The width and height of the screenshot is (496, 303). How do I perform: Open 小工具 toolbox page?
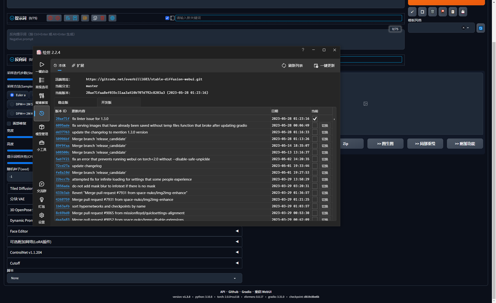click(42, 146)
